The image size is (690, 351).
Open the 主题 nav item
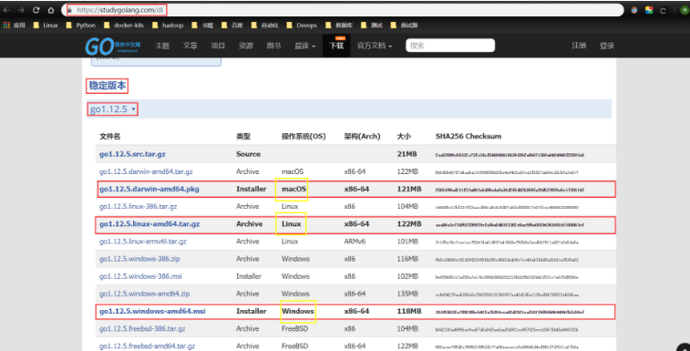162,46
